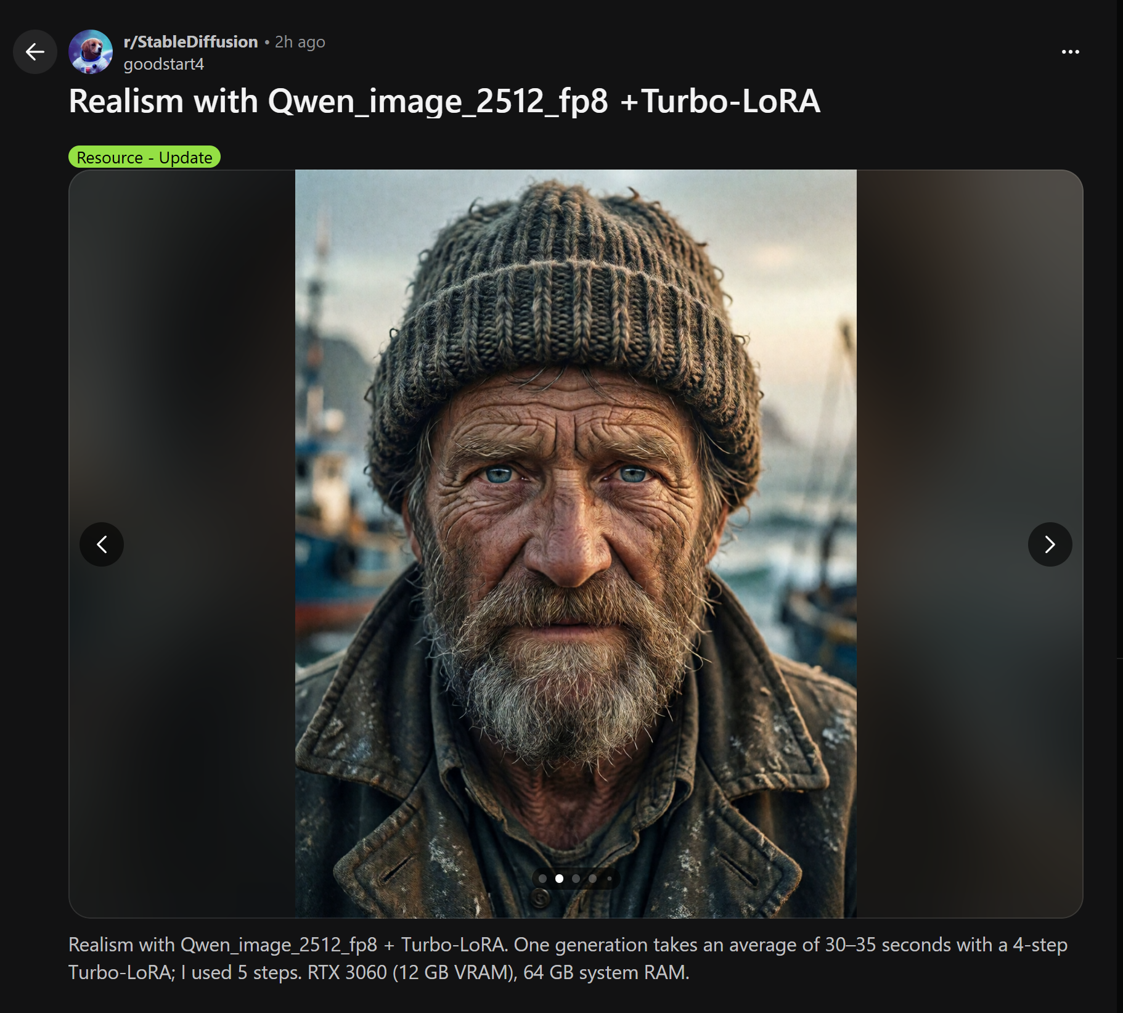Image resolution: width=1123 pixels, height=1013 pixels.
Task: Go back using the left arrow button
Action: pos(35,52)
